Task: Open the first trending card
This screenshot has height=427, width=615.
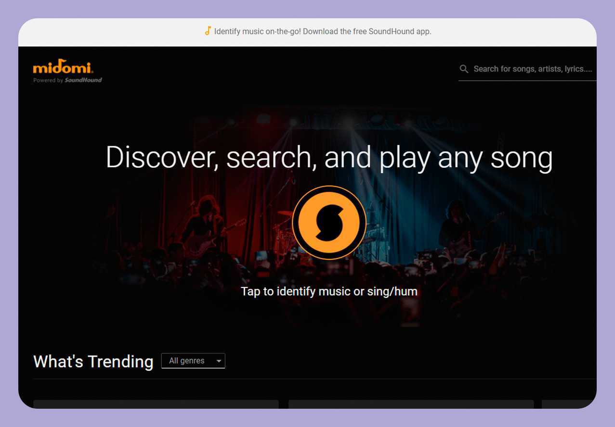Action: click(x=156, y=404)
